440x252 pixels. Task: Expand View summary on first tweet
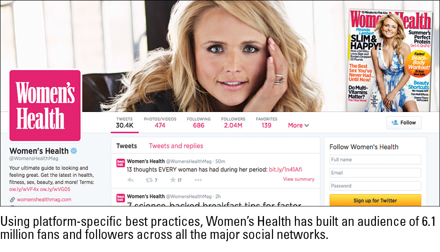click(x=299, y=179)
